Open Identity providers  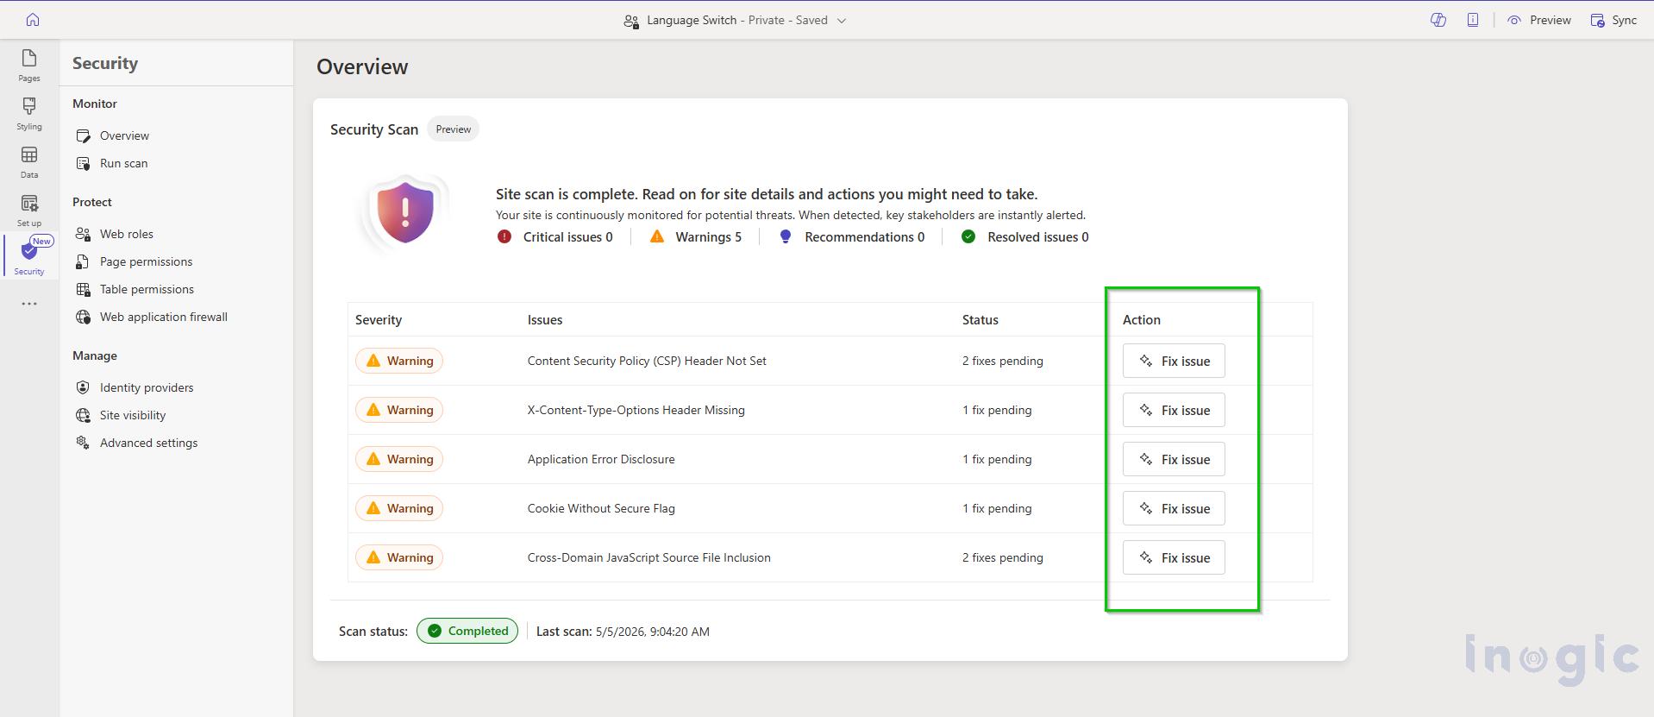[146, 387]
